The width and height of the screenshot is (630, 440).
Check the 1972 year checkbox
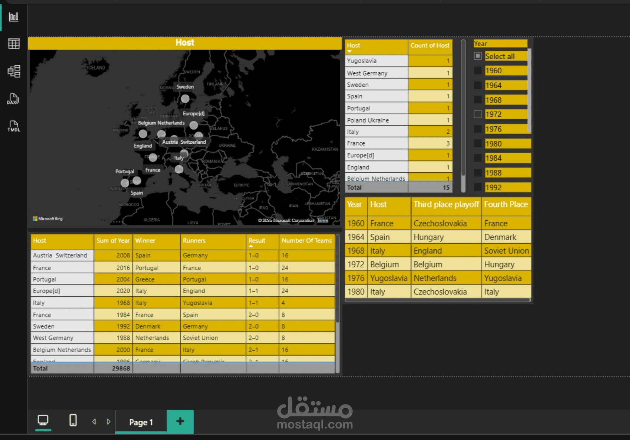click(x=478, y=114)
